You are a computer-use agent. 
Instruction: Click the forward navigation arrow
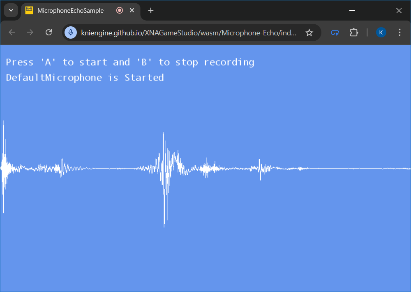(30, 32)
